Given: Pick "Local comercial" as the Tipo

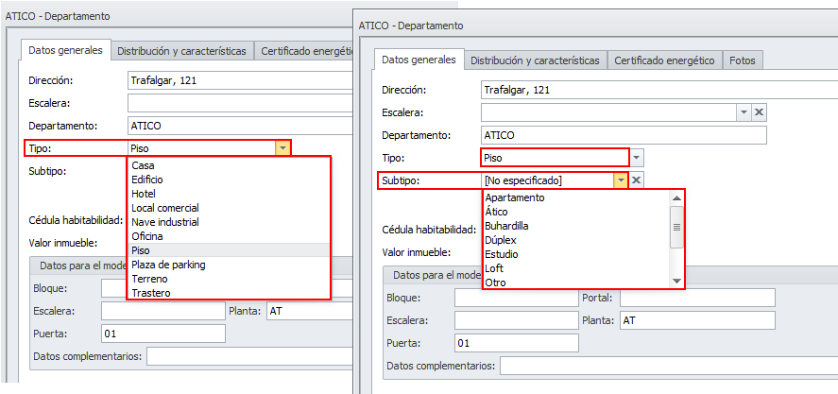Looking at the screenshot, I should pos(165,208).
